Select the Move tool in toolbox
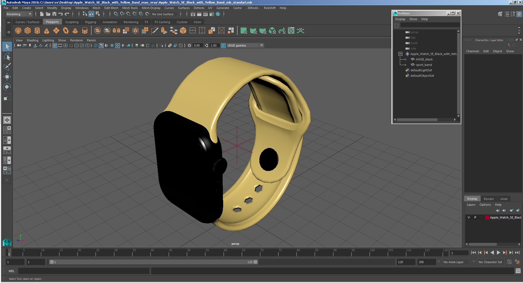The image size is (523, 283). [x=7, y=77]
